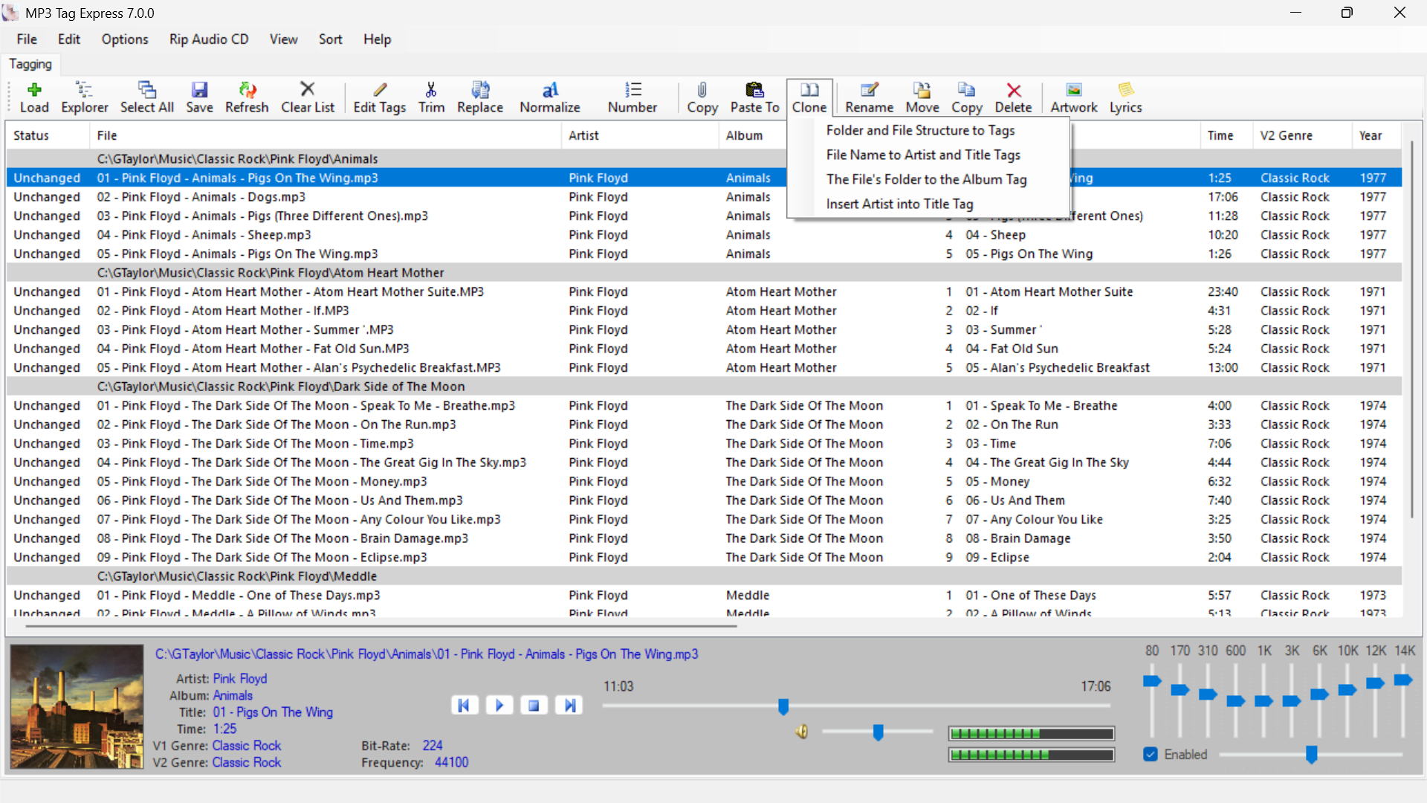Open the Edit menu

[69, 39]
